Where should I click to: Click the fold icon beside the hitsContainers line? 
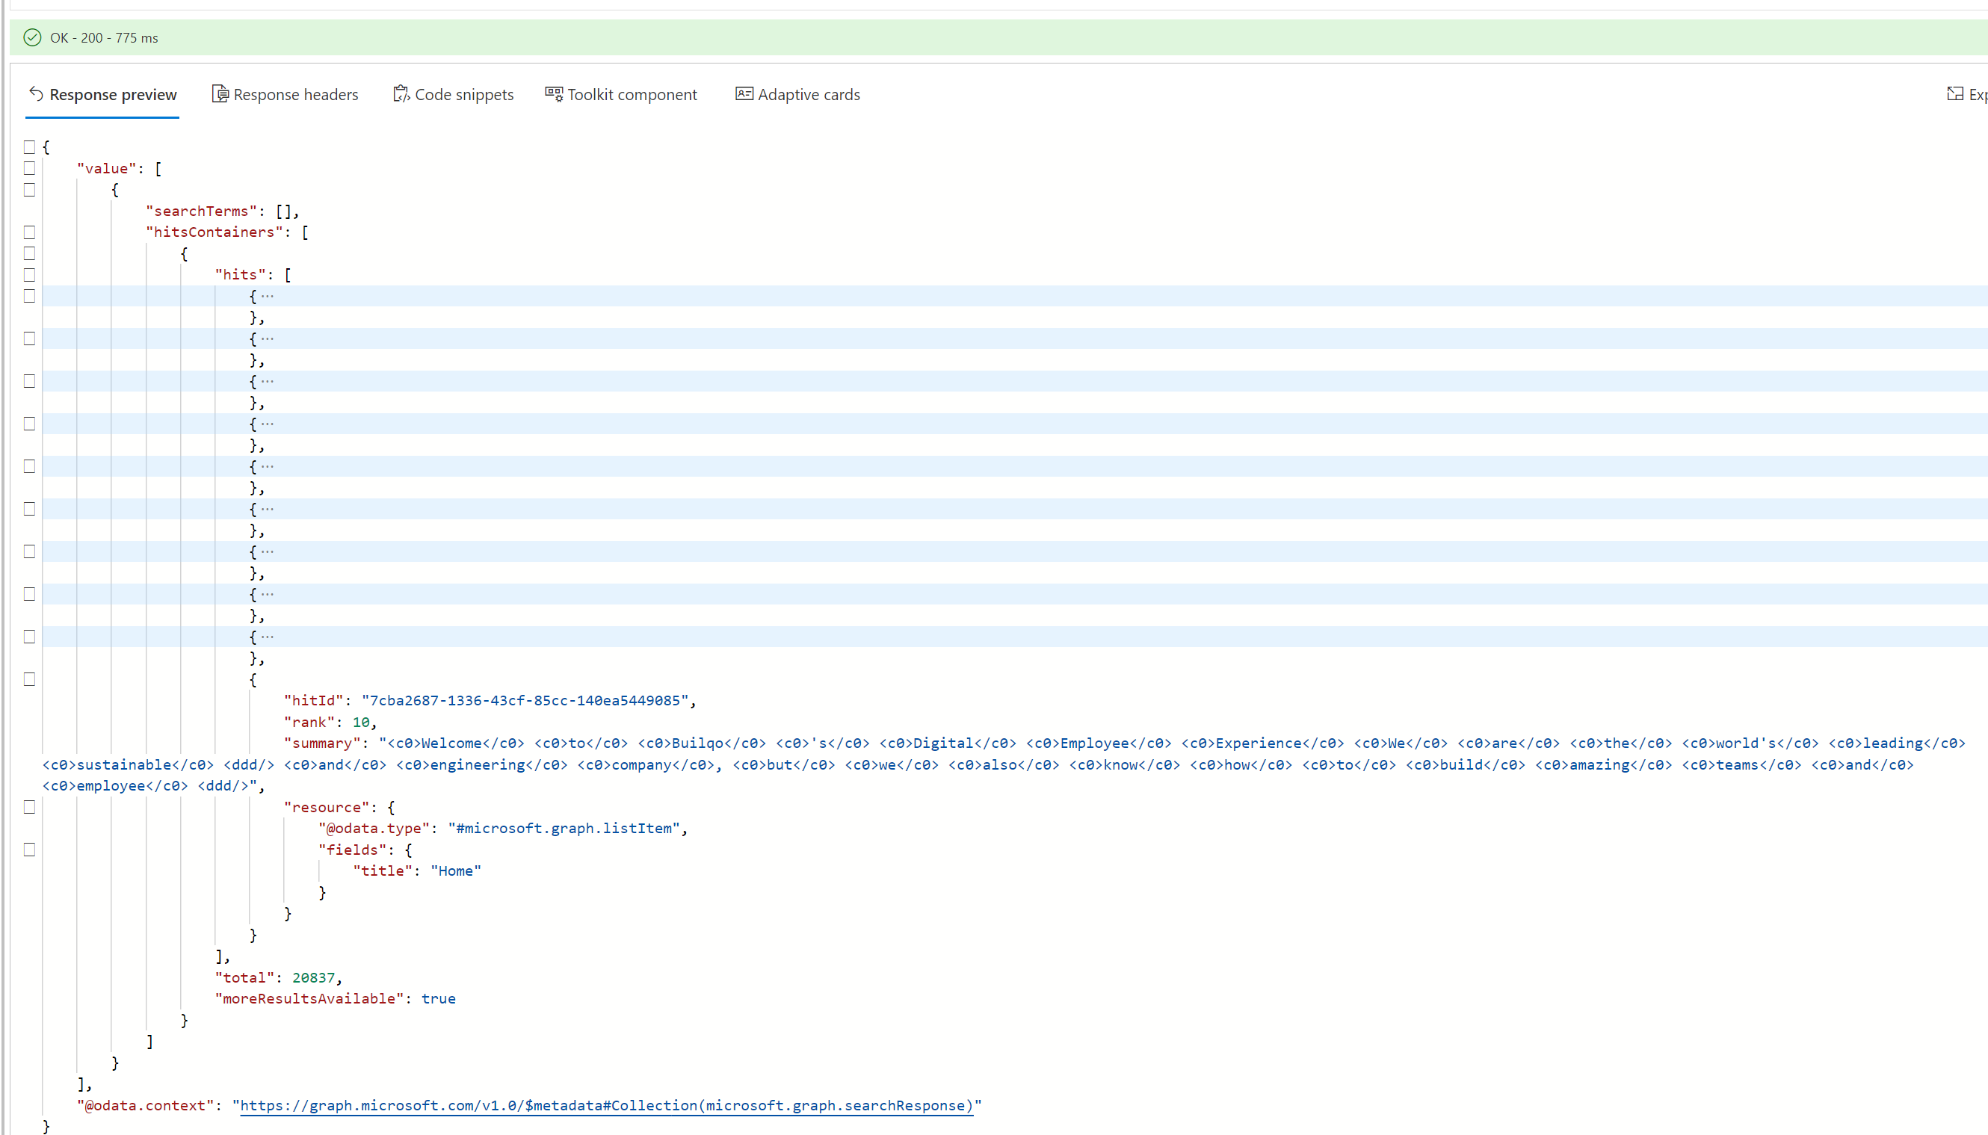[29, 232]
